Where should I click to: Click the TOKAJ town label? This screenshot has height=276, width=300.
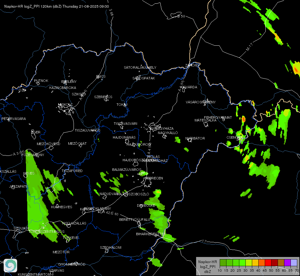[x=122, y=105]
